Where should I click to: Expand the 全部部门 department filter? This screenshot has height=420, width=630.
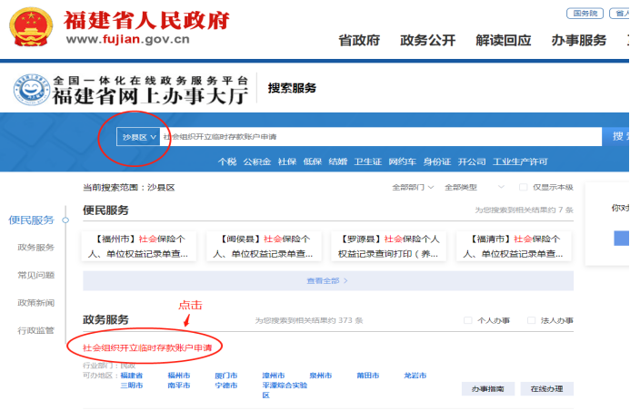pyautogui.click(x=413, y=187)
